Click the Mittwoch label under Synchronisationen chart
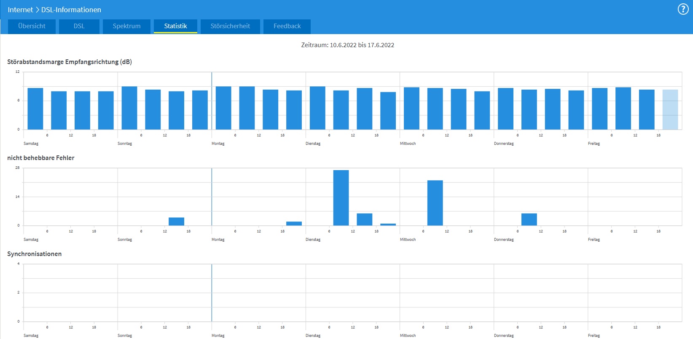693x339 pixels. [x=408, y=336]
